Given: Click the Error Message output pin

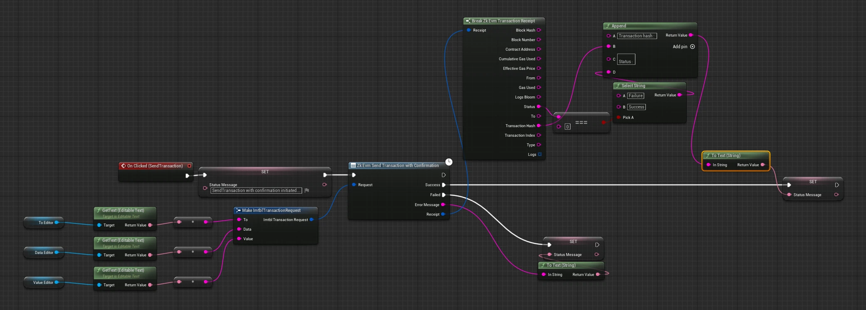Looking at the screenshot, I should coord(443,204).
